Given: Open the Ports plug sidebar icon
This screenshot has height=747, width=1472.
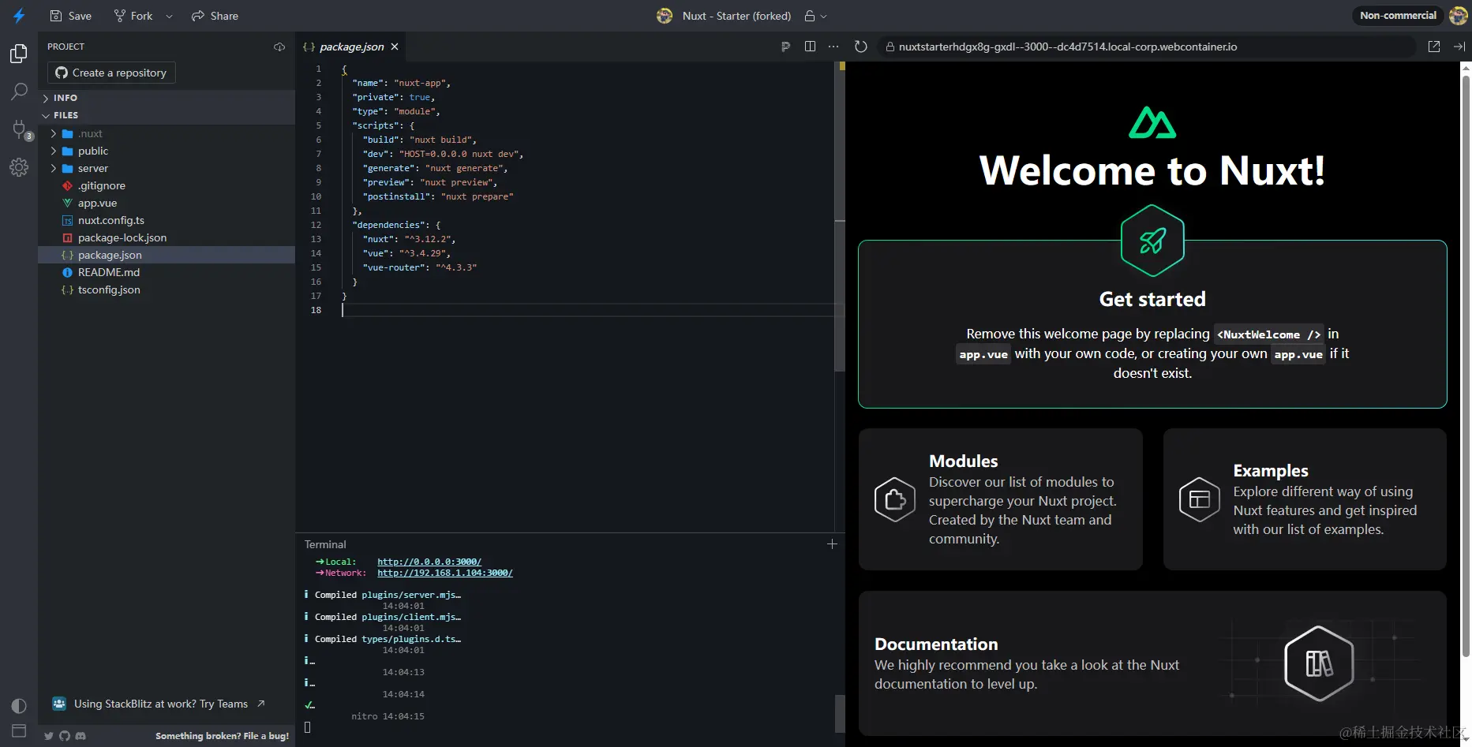Looking at the screenshot, I should (x=21, y=130).
